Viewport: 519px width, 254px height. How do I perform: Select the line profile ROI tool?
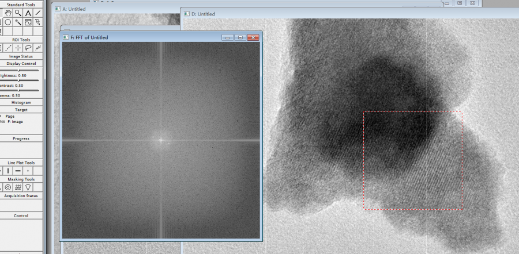[8, 48]
